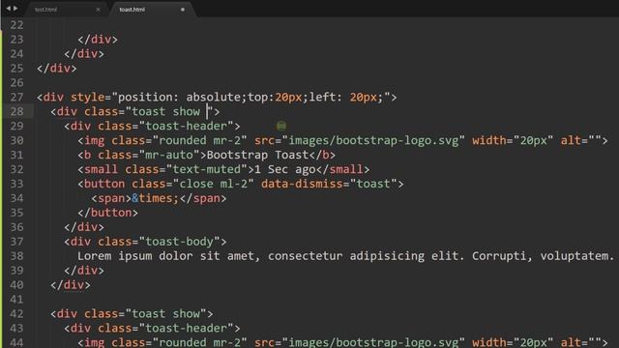Click "1 Sec ago" text on line 32

[x=284, y=170]
